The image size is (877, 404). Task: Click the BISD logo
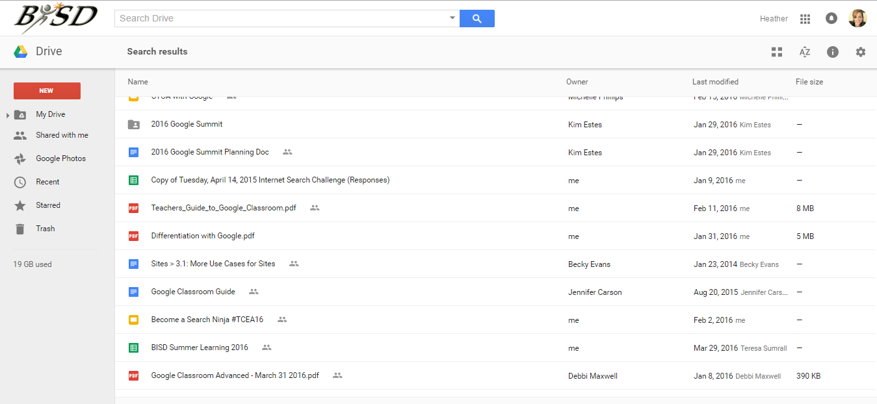point(56,18)
